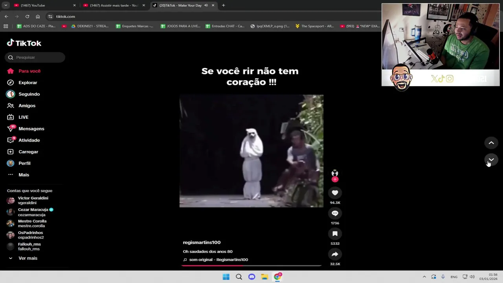503x283 pixels.
Task: View site information icon in address bar
Action: 50,17
